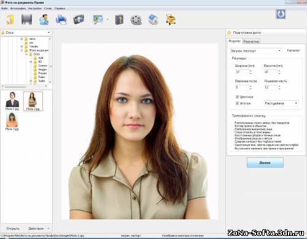Click the folder tree scroll-right arrow

(x=46, y=86)
